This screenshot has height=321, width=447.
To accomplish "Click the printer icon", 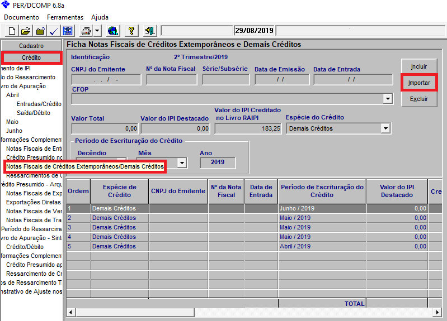I will click(x=86, y=31).
